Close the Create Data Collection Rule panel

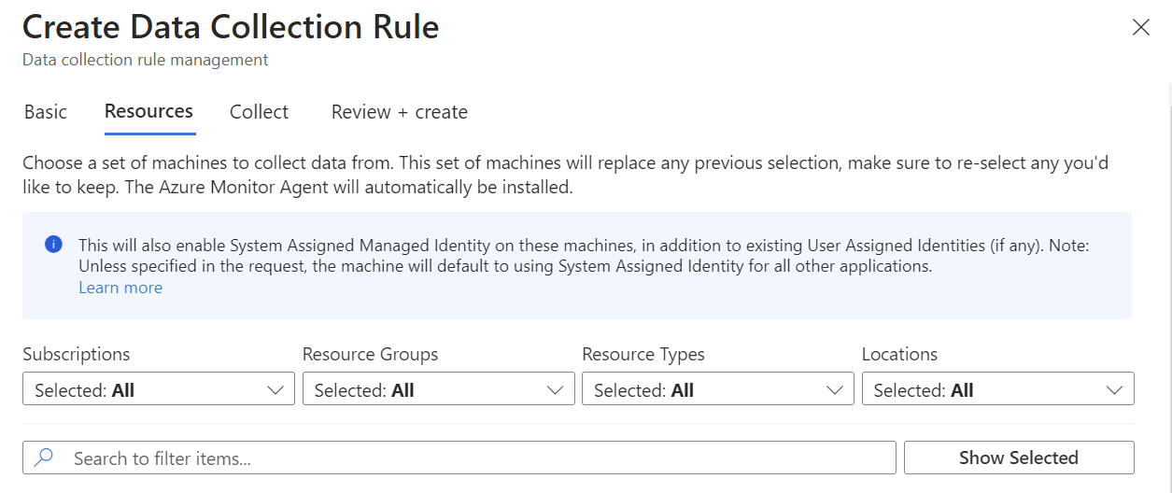pyautogui.click(x=1140, y=28)
